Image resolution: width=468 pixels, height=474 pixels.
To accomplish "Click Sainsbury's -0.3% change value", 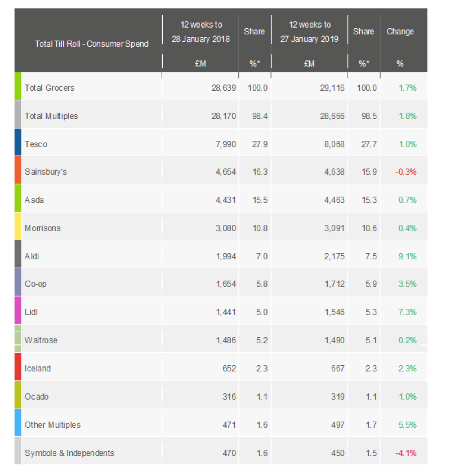I will pos(405,172).
